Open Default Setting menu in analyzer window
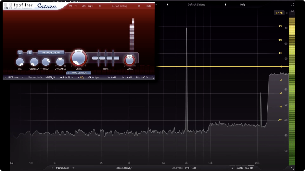This screenshot has width=305, height=171. pyautogui.click(x=197, y=5)
